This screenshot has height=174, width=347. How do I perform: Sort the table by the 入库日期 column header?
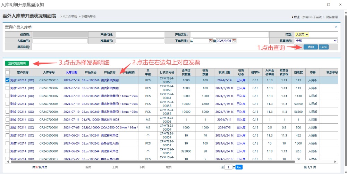tap(72, 72)
